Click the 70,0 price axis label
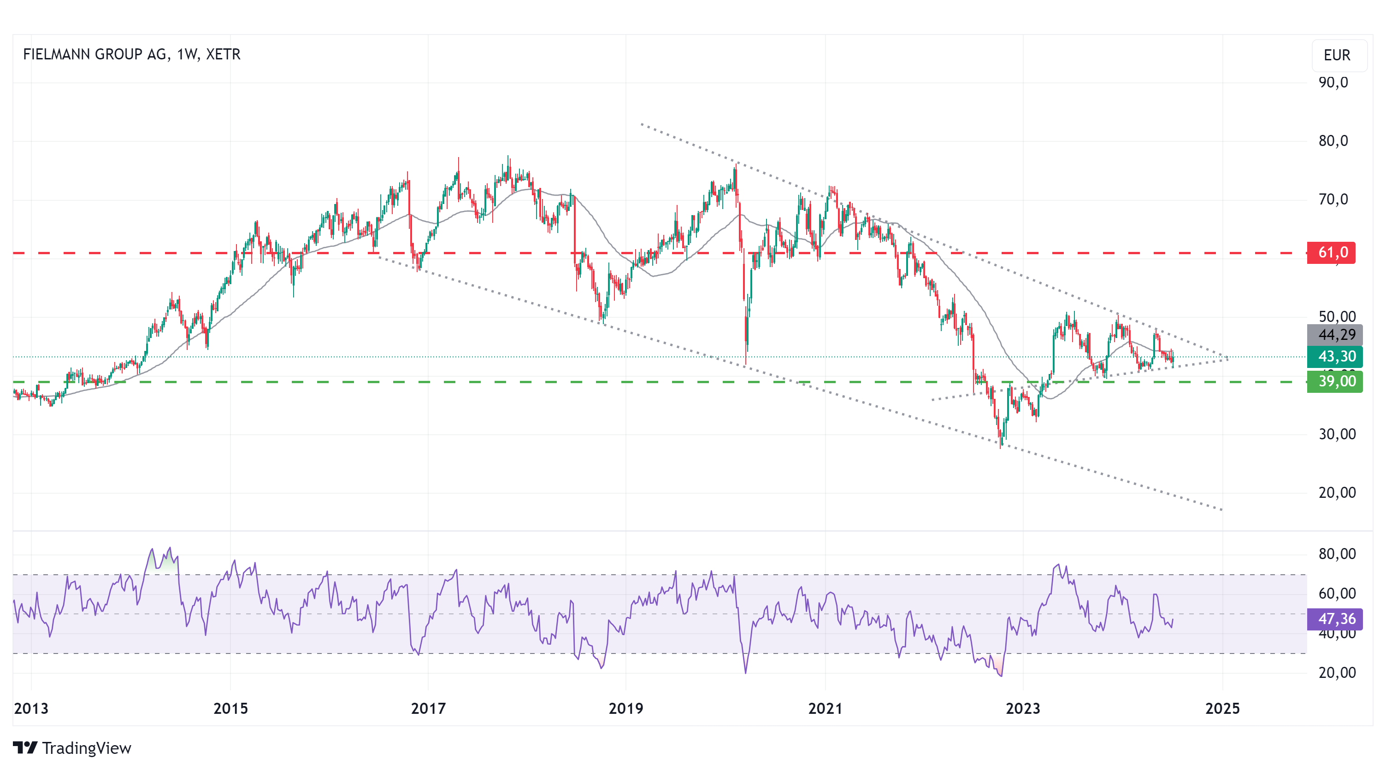The height and width of the screenshot is (770, 1386). point(1333,199)
